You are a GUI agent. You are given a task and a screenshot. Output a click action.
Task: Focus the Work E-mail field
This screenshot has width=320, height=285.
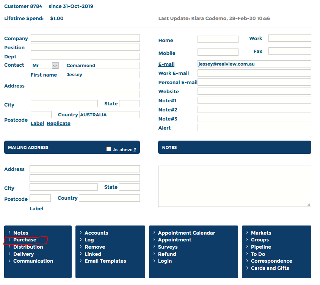pos(254,73)
